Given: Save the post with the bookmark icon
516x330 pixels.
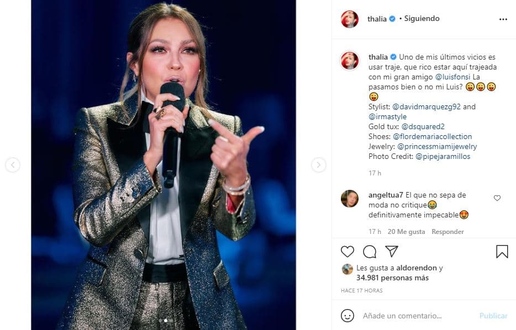Looking at the screenshot, I should [502, 251].
